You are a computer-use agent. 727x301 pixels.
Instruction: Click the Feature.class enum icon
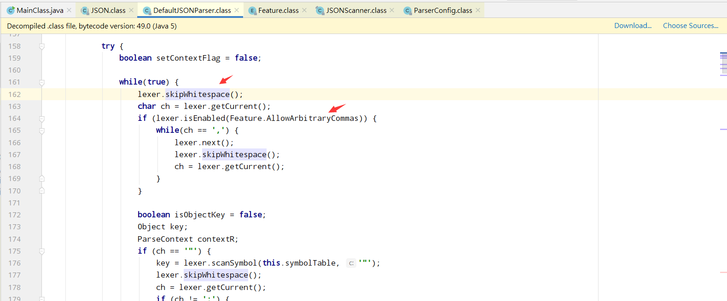pos(252,10)
